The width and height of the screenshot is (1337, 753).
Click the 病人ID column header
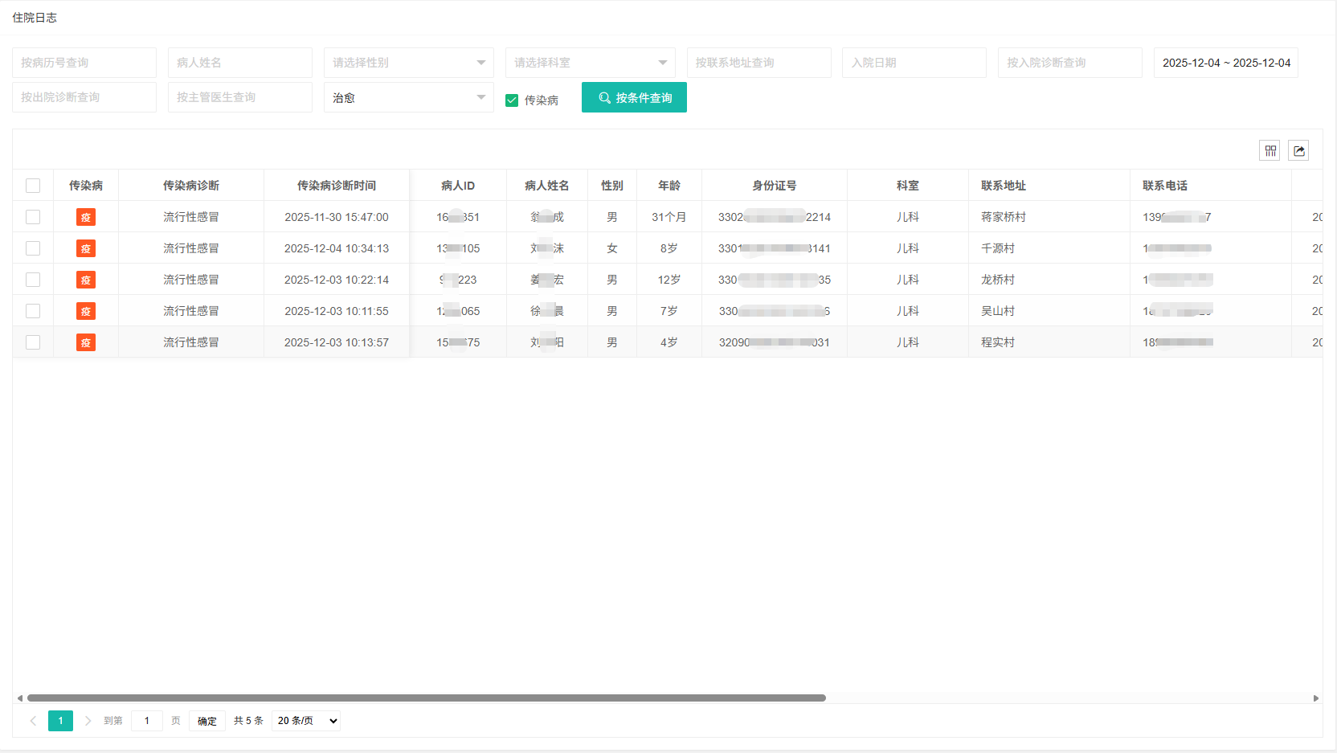tap(458, 186)
